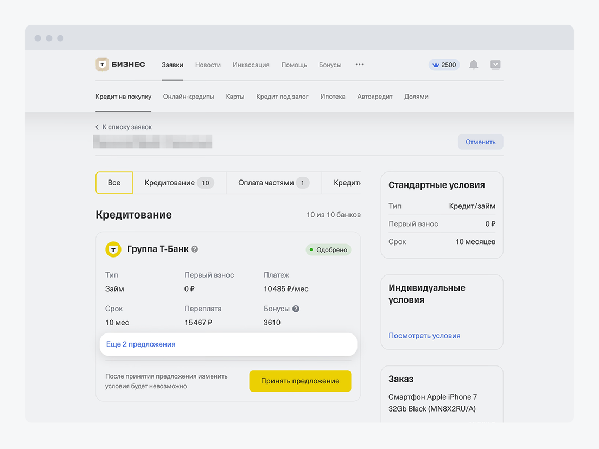This screenshot has height=449, width=599.
Task: Select Оплата частями filter tab
Action: [x=273, y=183]
